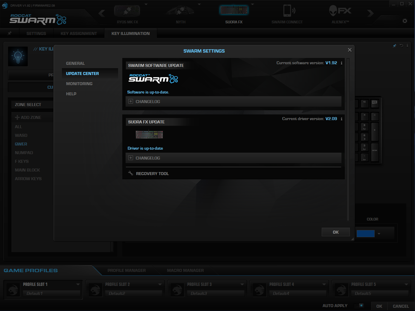Open the Profile Manager tab

pos(126,270)
